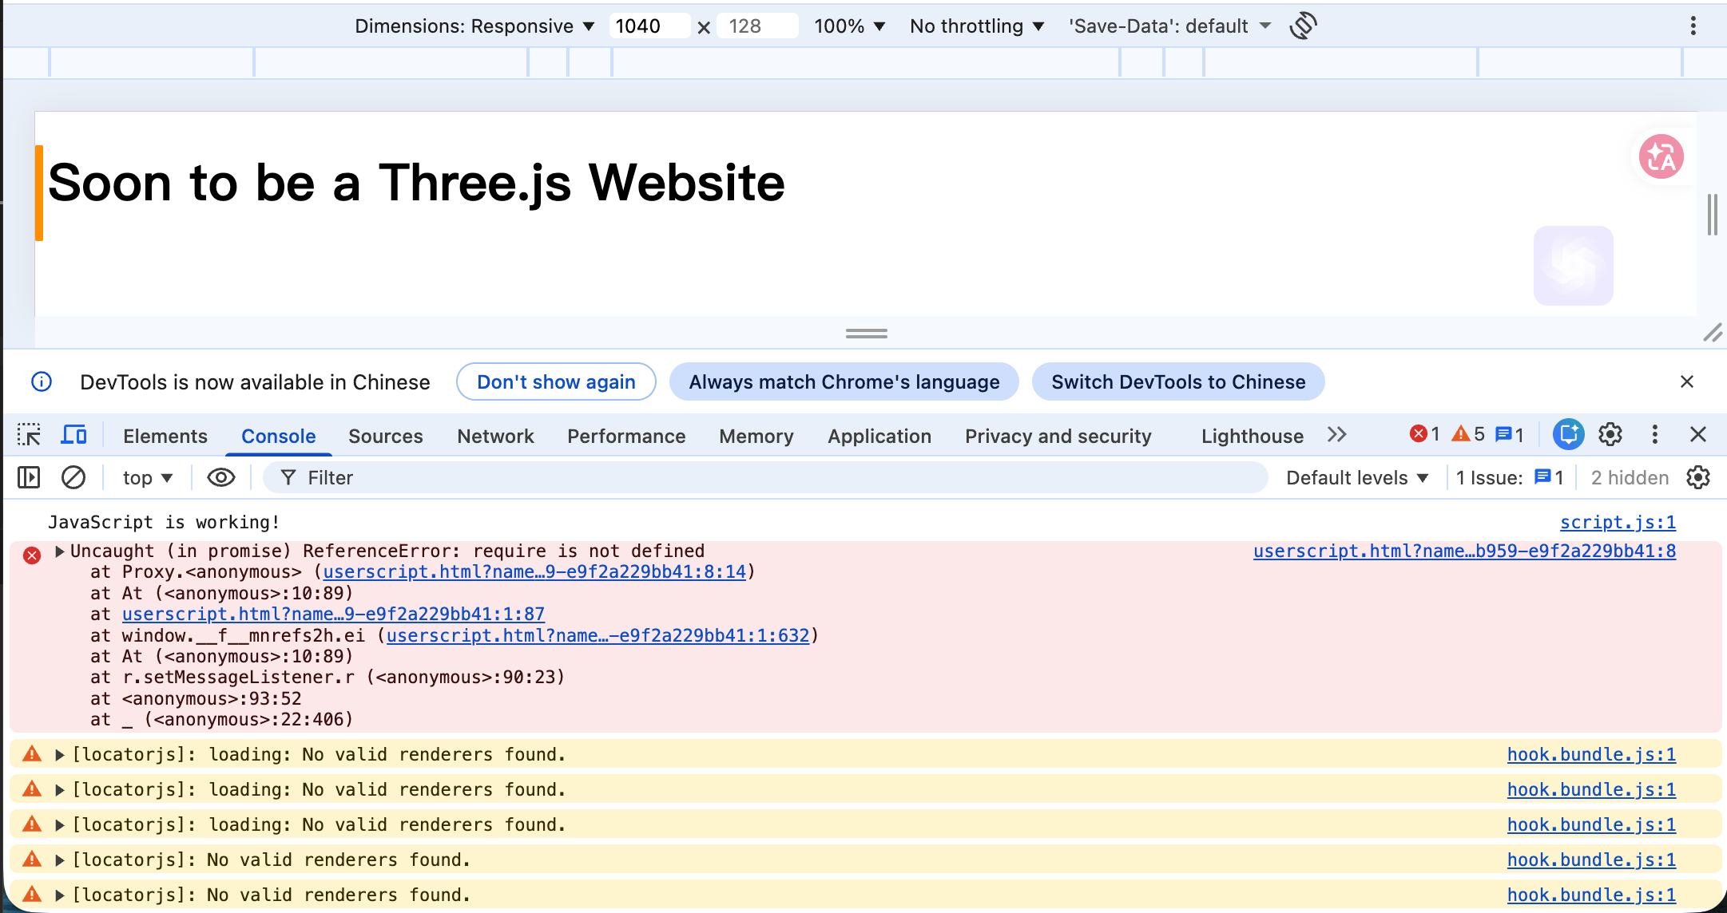Open the device toolbar more options menu
1727x913 pixels.
(x=1693, y=26)
